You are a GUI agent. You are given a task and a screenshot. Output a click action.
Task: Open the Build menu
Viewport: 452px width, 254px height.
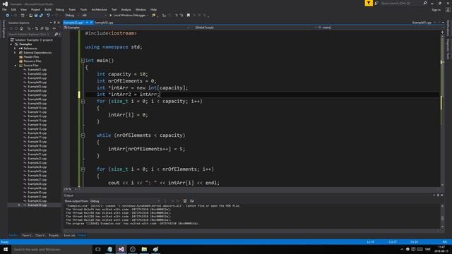48,9
